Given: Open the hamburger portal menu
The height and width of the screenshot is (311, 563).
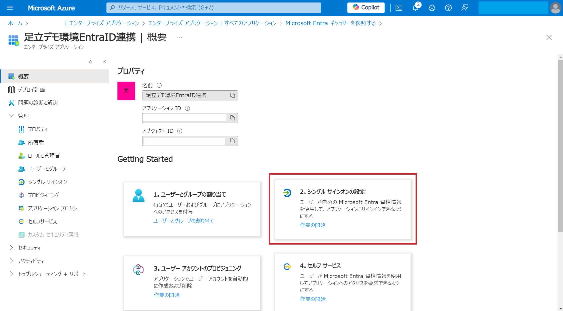Looking at the screenshot, I should (x=10, y=8).
